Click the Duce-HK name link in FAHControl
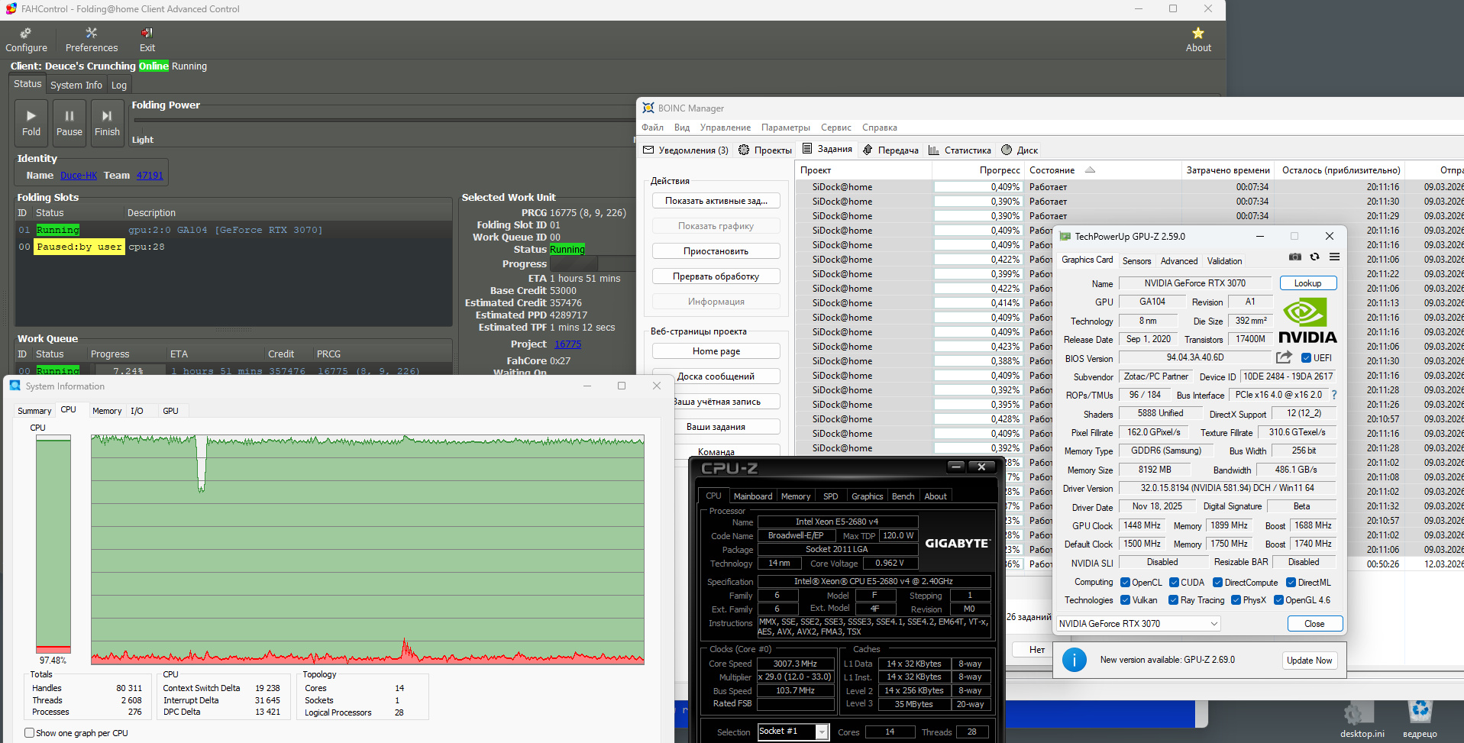The height and width of the screenshot is (743, 1464). tap(79, 175)
